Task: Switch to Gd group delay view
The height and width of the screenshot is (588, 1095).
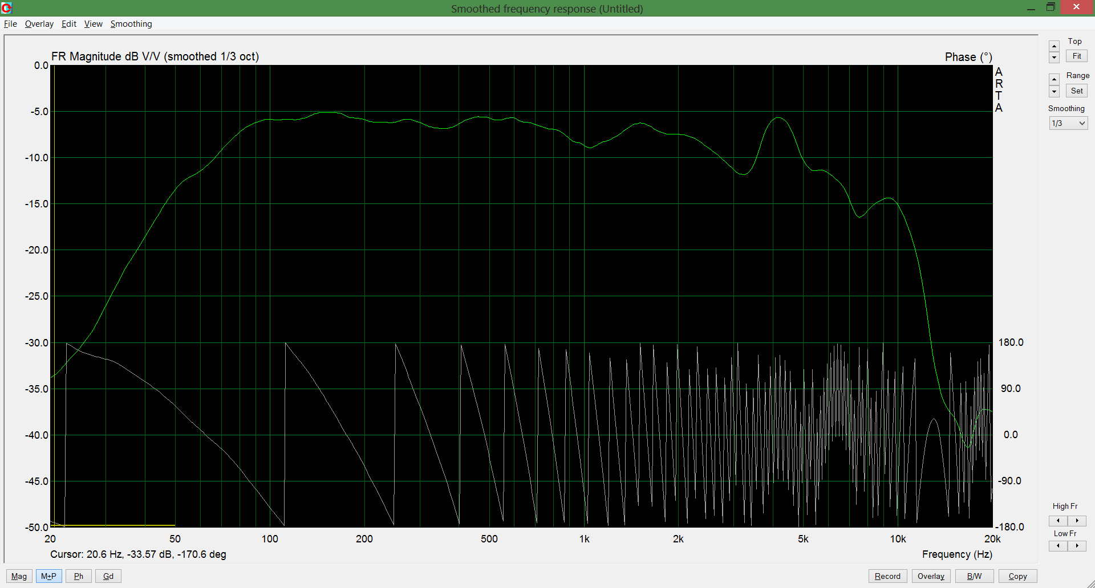Action: [x=108, y=576]
